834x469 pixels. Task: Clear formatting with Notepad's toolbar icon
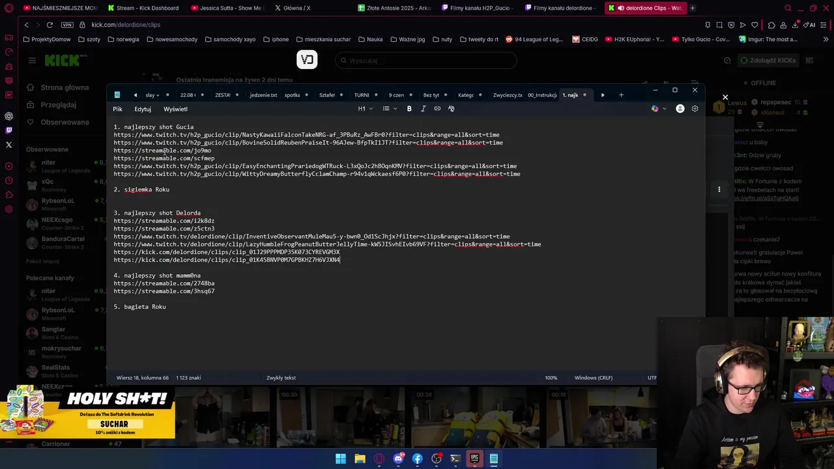(x=451, y=109)
